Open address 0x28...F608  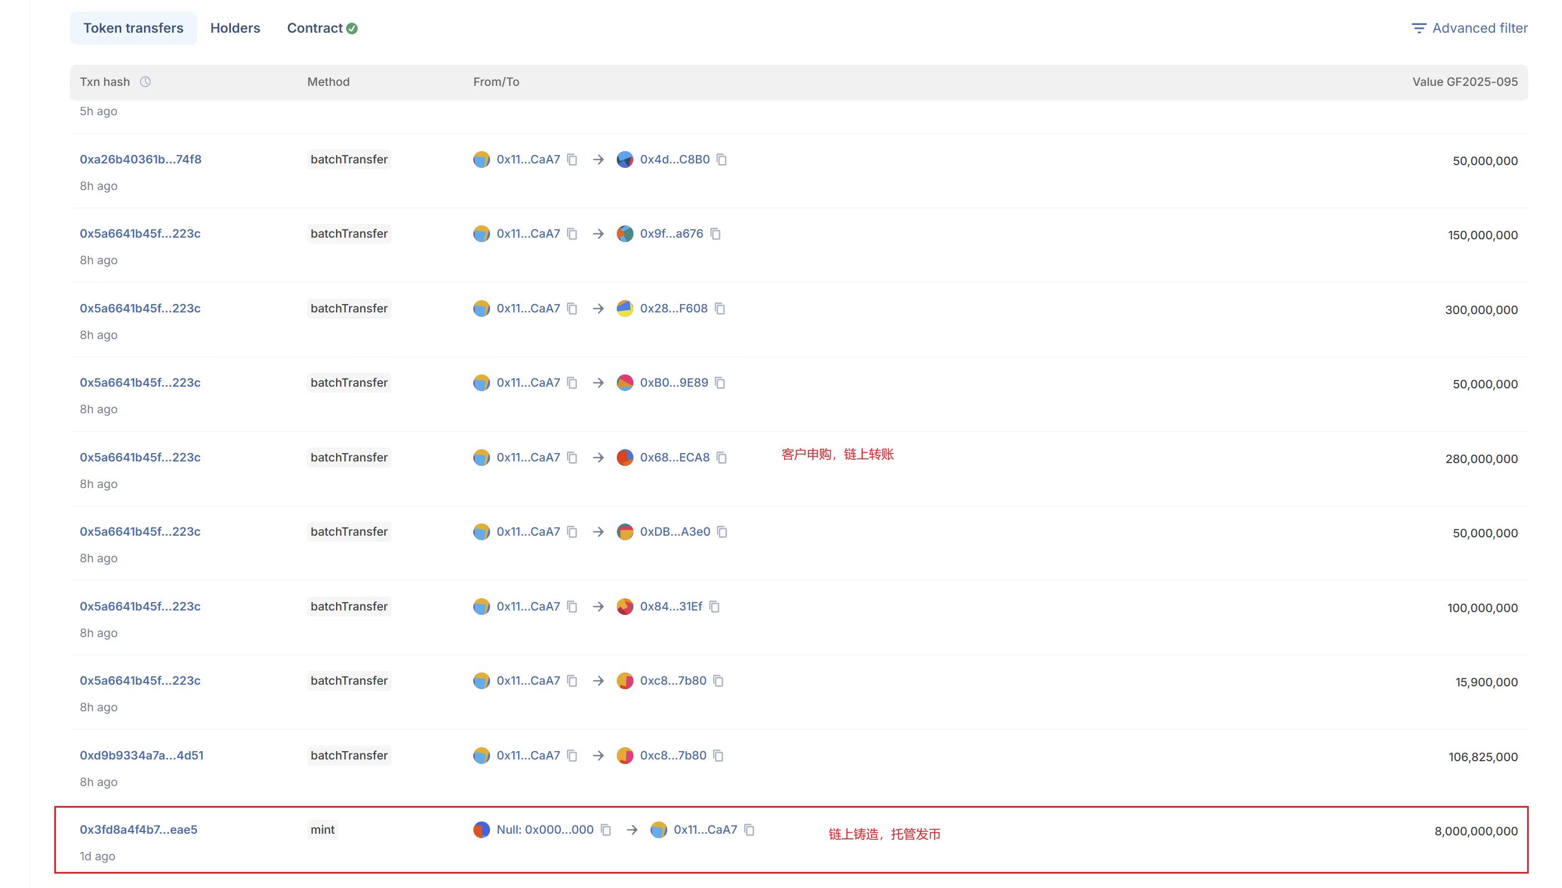[x=673, y=308]
